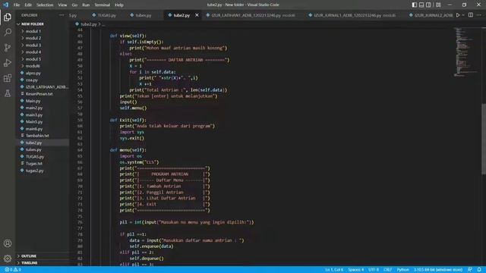Open the View menu
486x273 pixels.
click(62, 5)
